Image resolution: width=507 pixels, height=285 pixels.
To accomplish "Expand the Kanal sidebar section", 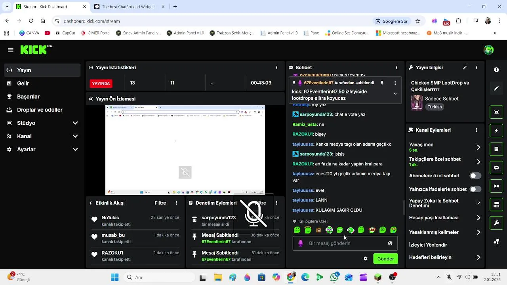I will pos(42,136).
